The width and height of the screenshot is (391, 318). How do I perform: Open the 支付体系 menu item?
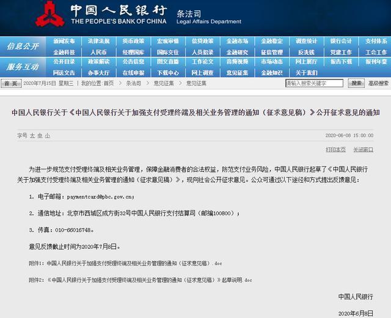coord(376,41)
